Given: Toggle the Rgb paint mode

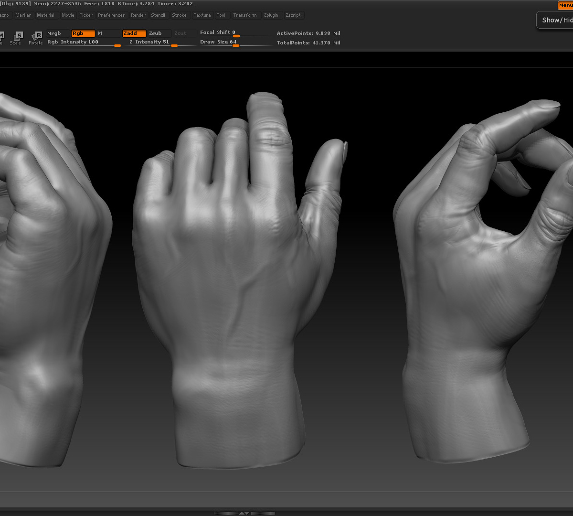Looking at the screenshot, I should click(83, 33).
